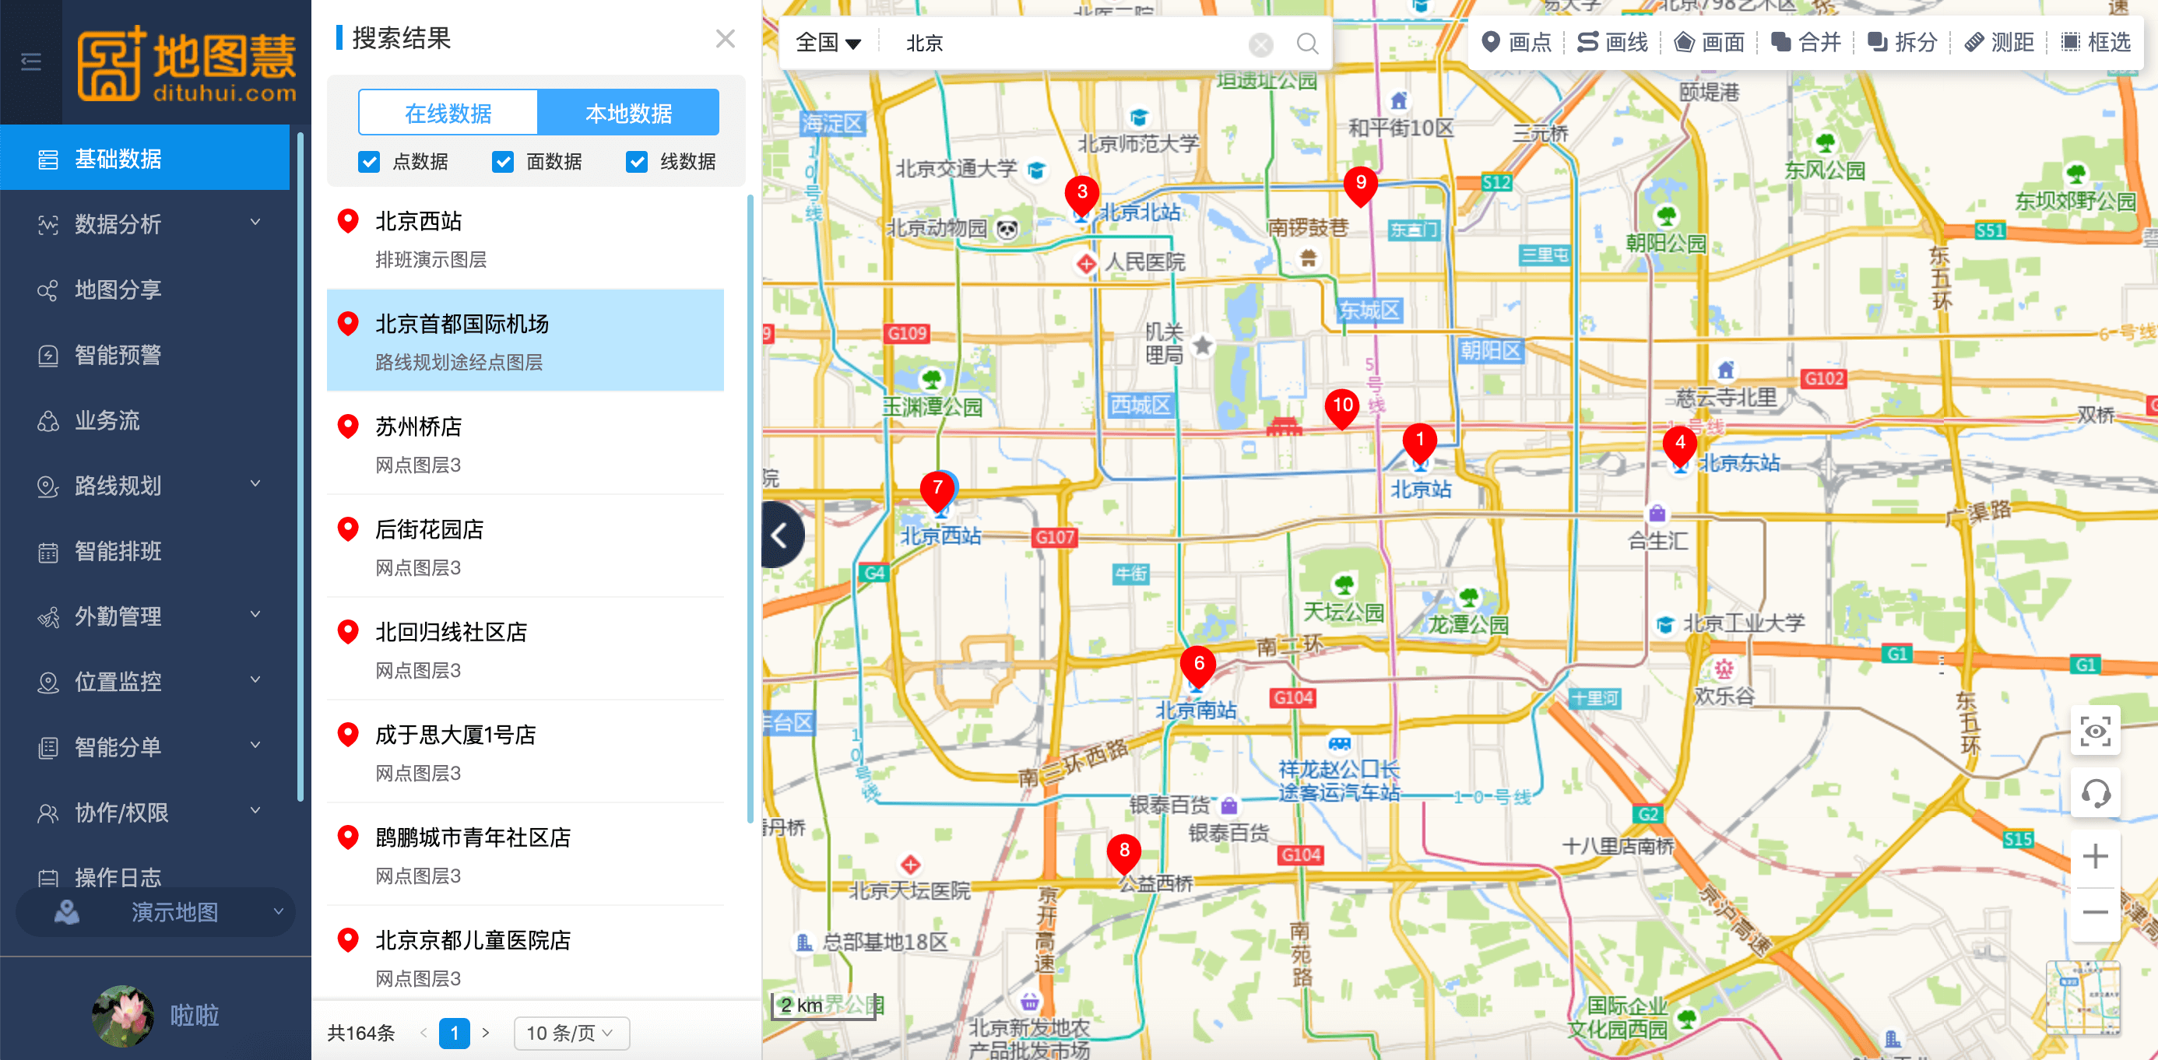Switch to the 在线数据 tab

[448, 113]
